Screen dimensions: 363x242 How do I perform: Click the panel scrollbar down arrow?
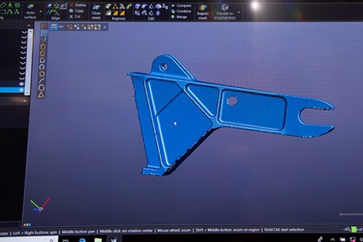pyautogui.click(x=27, y=93)
